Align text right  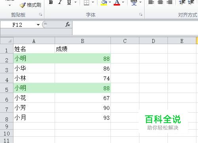[x=169, y=2]
